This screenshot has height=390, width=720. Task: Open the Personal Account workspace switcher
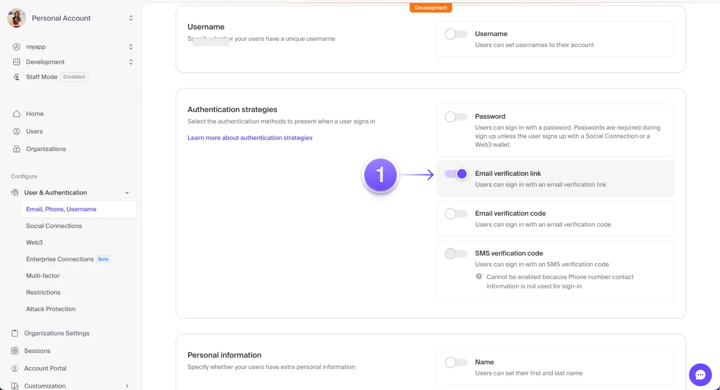(130, 18)
